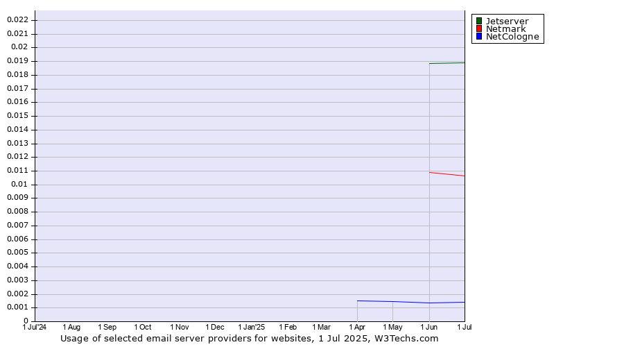Select the NetCologne legend label
Image resolution: width=624 pixels, height=347 pixels.
(512, 37)
